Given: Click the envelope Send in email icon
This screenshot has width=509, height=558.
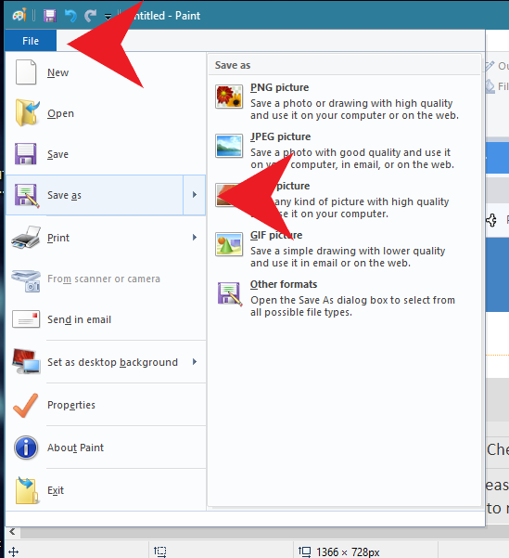Looking at the screenshot, I should (26, 318).
